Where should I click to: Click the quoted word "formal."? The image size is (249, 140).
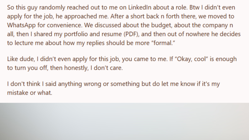[163, 43]
